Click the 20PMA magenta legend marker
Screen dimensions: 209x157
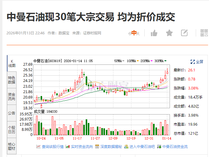[152, 61]
